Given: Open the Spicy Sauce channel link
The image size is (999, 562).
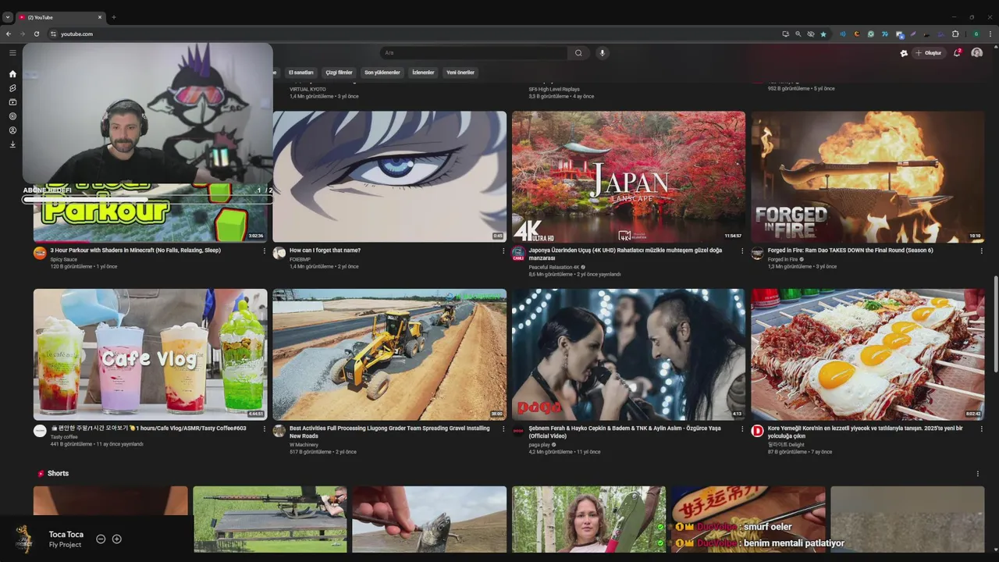Looking at the screenshot, I should [64, 259].
